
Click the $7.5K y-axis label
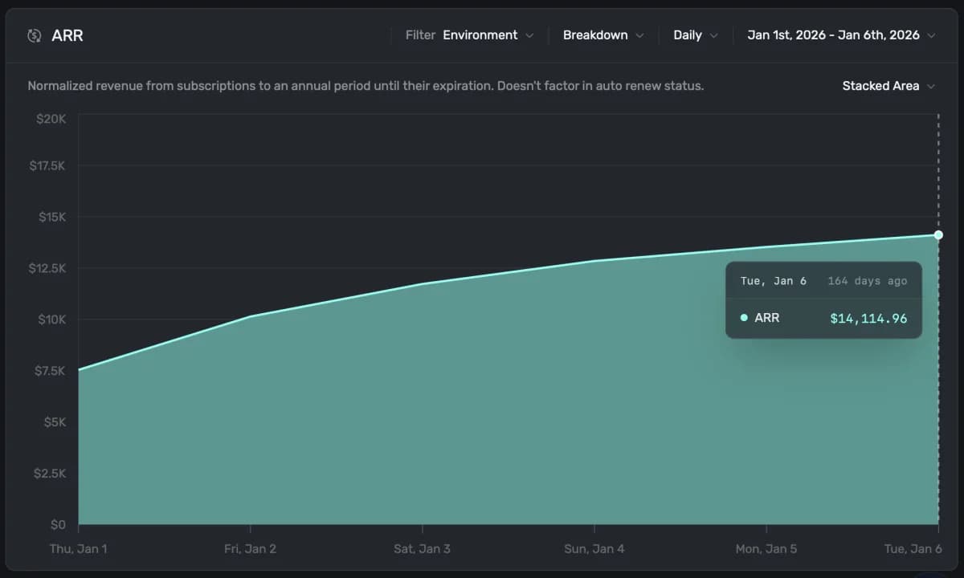click(x=50, y=371)
